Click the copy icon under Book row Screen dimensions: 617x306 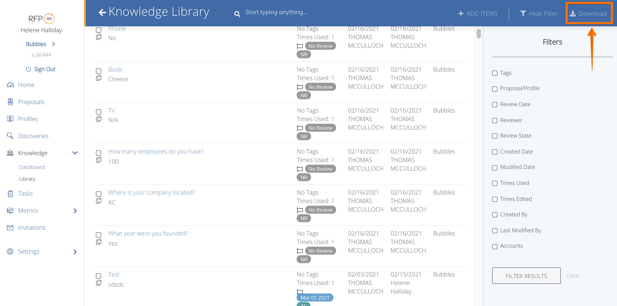[x=99, y=78]
